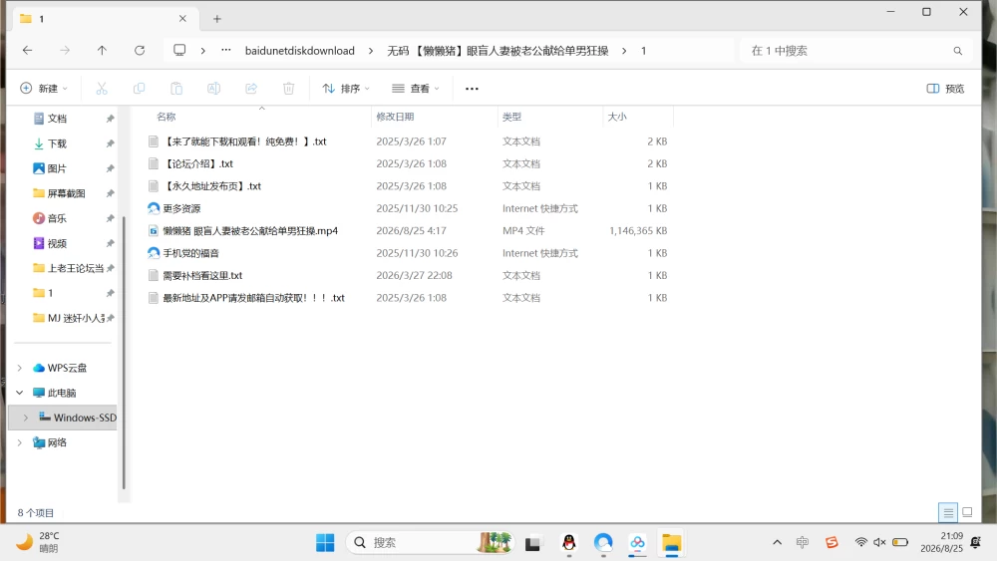Go back with the Back arrow
The image size is (997, 561).
27,50
